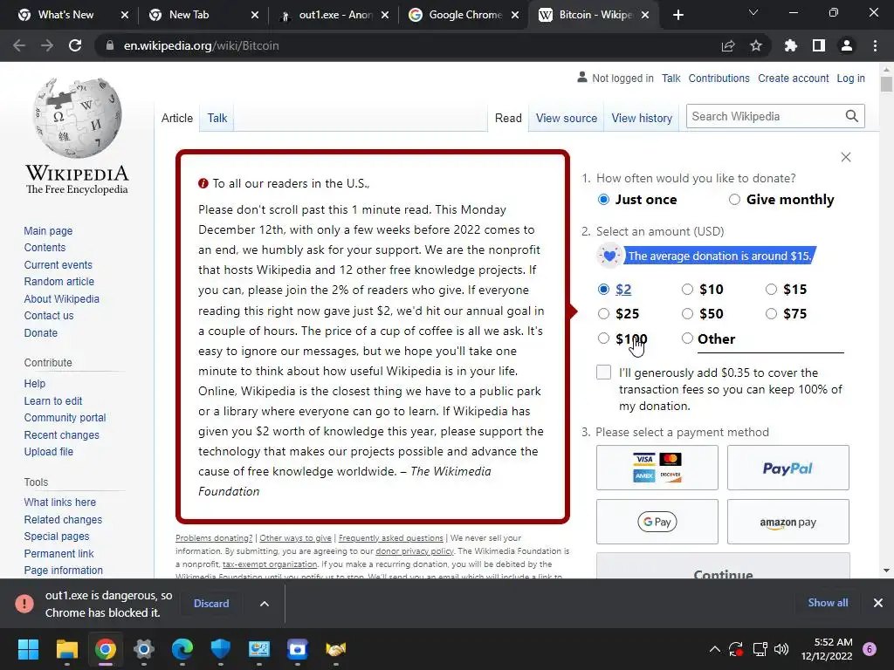Choose the $15 donation amount
The height and width of the screenshot is (670, 894).
pos(771,290)
